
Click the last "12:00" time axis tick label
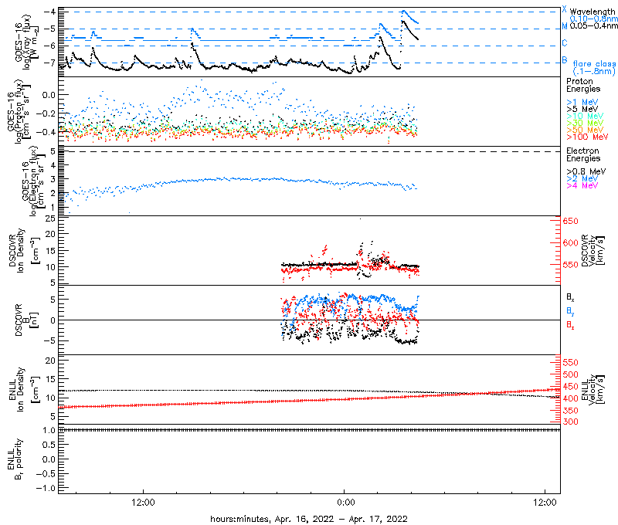coord(545,503)
